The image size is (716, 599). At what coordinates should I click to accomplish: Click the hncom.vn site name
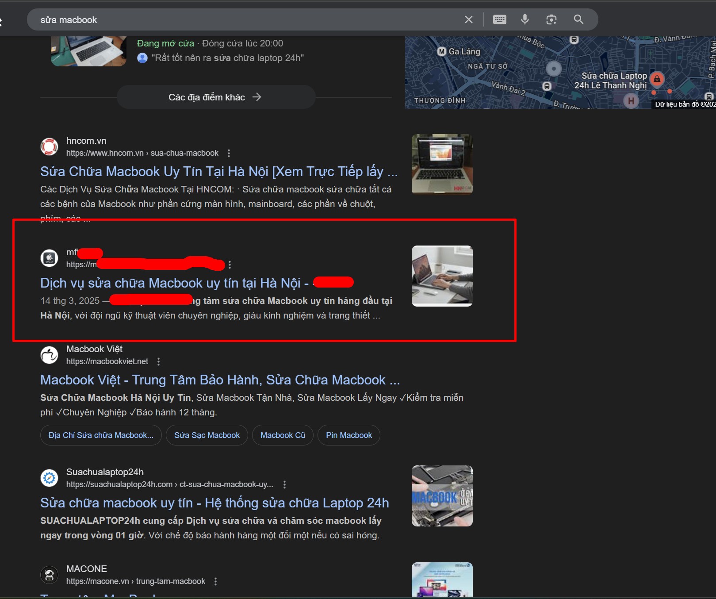click(x=86, y=141)
